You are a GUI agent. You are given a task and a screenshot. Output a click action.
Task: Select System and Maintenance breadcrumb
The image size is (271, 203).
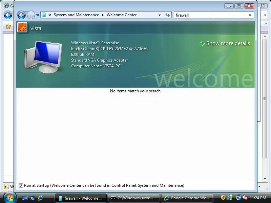pos(77,15)
